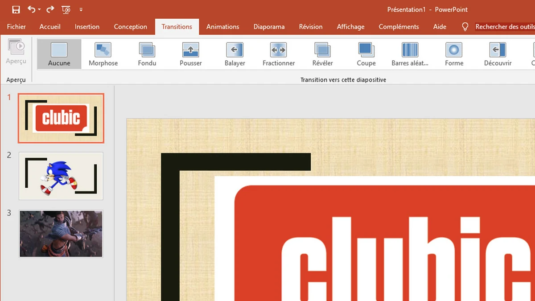Apply the Coupe transition
Screen dimensions: 535x301
(x=366, y=54)
